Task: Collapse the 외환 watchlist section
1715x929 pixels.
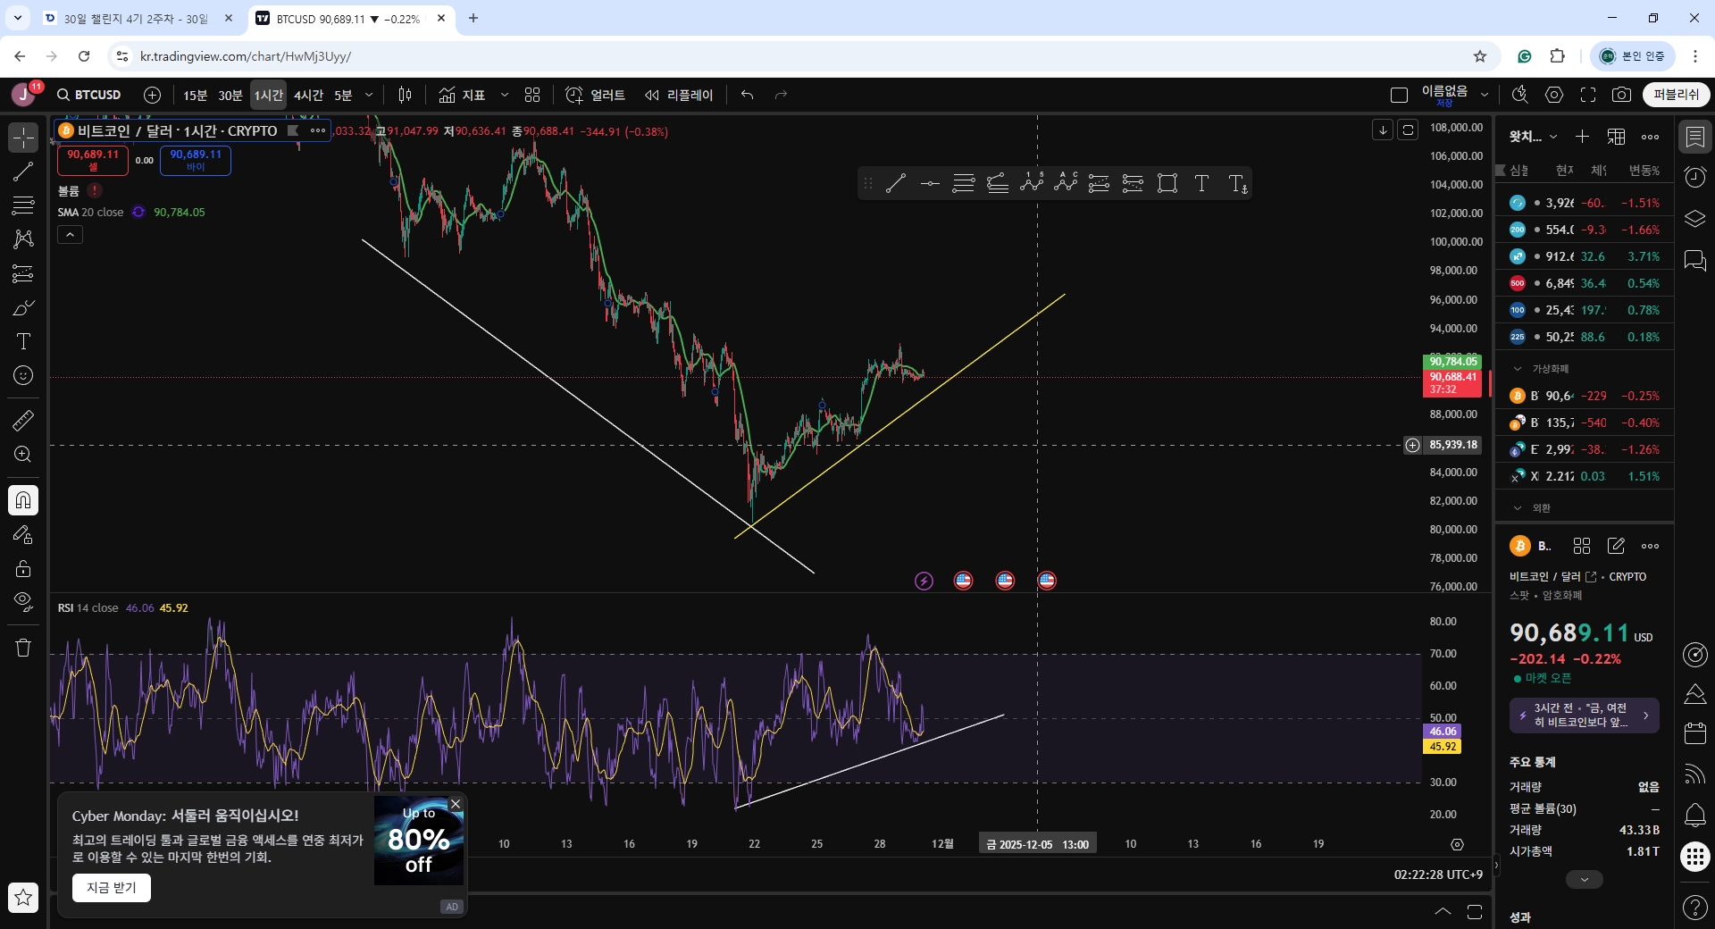Action: 1517,508
